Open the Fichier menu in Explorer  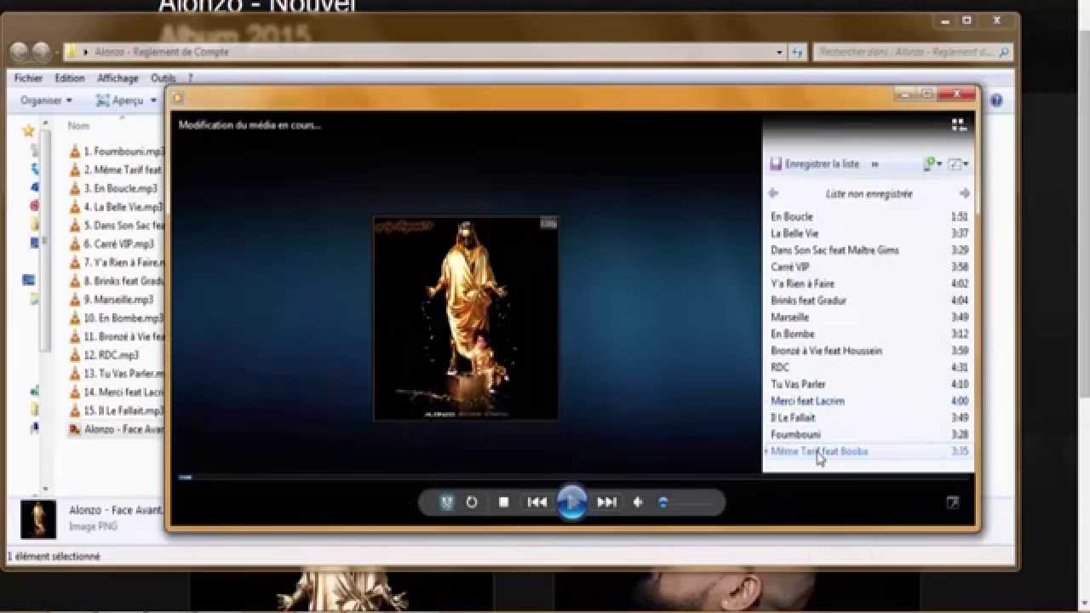[28, 77]
